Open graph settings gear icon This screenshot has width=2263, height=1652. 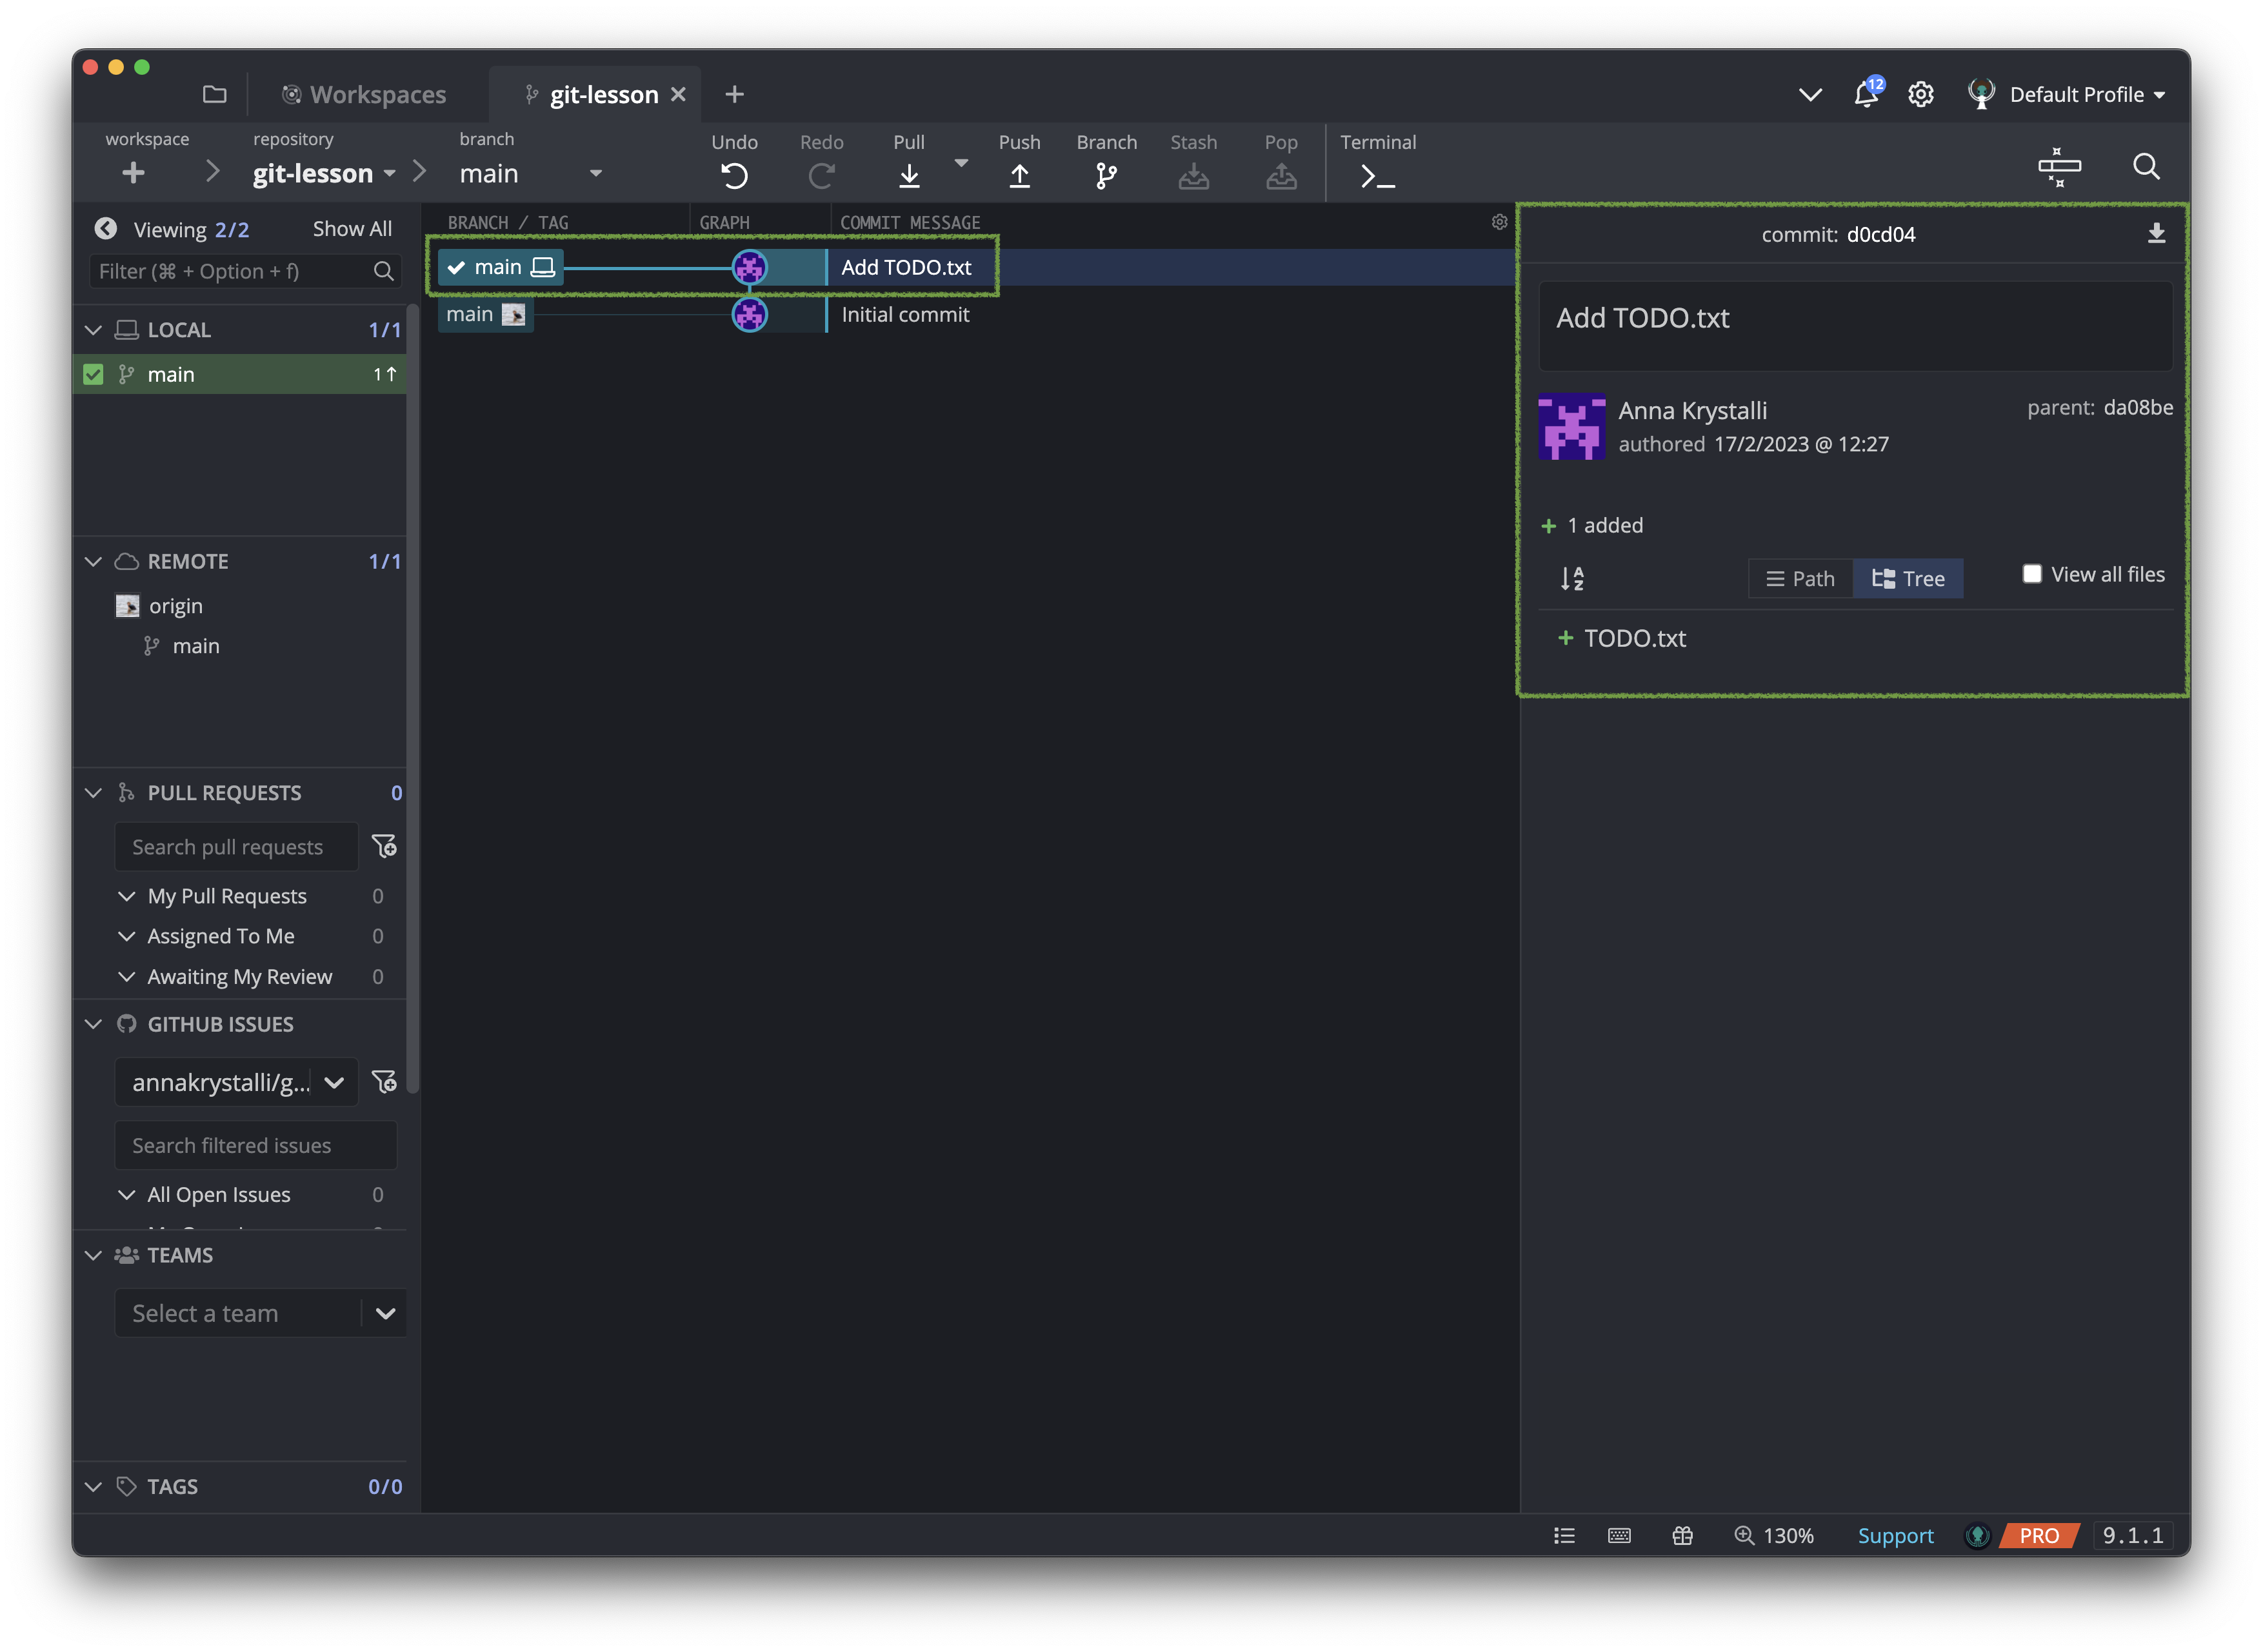pyautogui.click(x=1499, y=222)
